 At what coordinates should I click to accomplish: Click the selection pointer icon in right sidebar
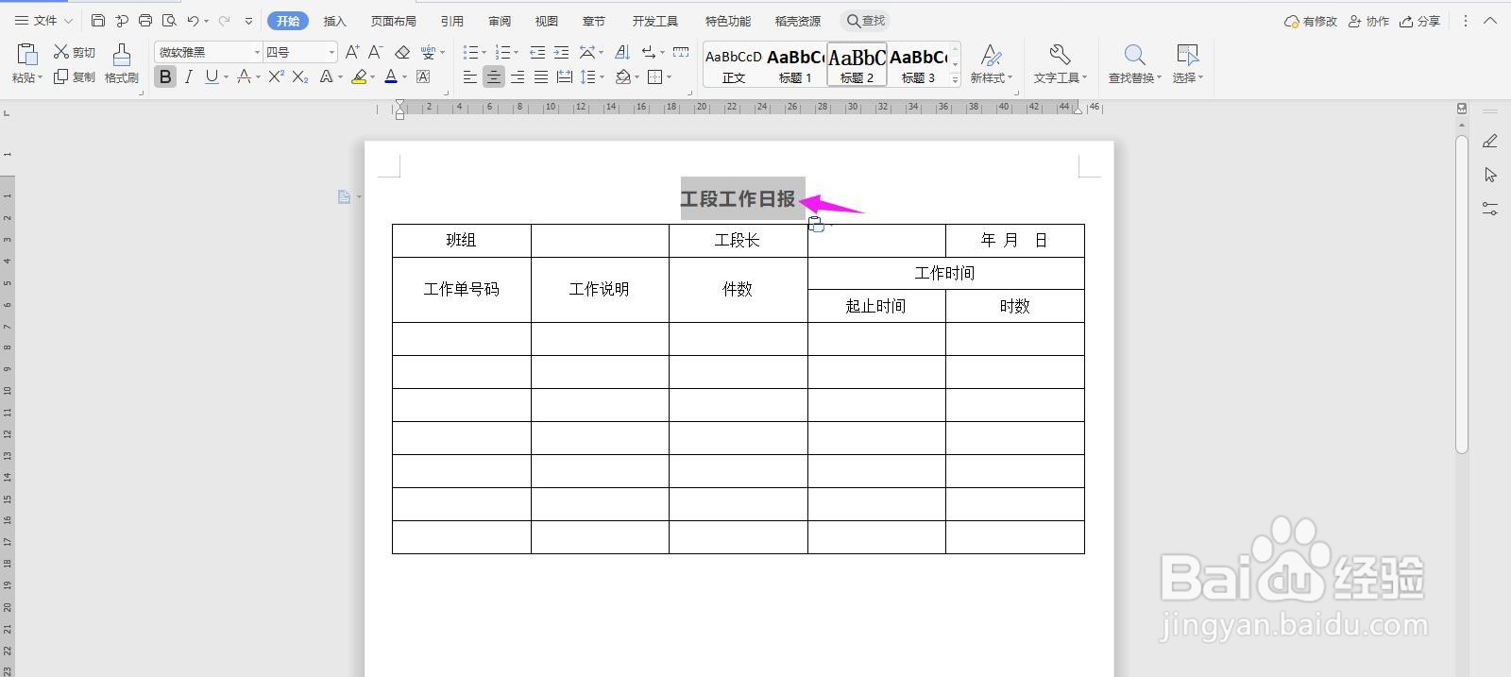1490,176
